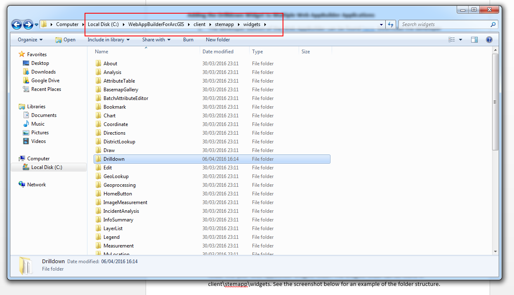This screenshot has width=514, height=295.
Task: Select Libraries in the navigation pane
Action: point(36,107)
